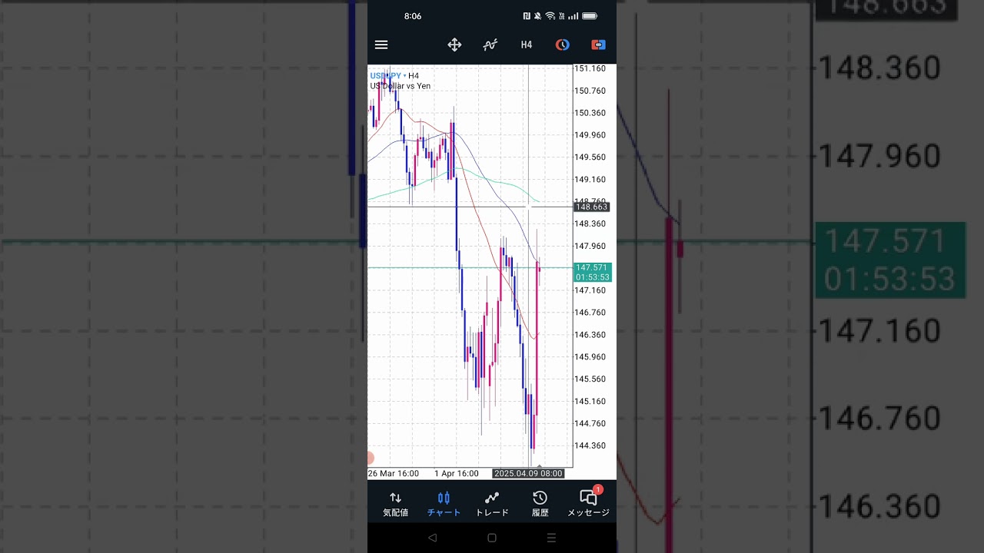Select the チャート chart tab
This screenshot has width=984, height=553.
tap(444, 504)
